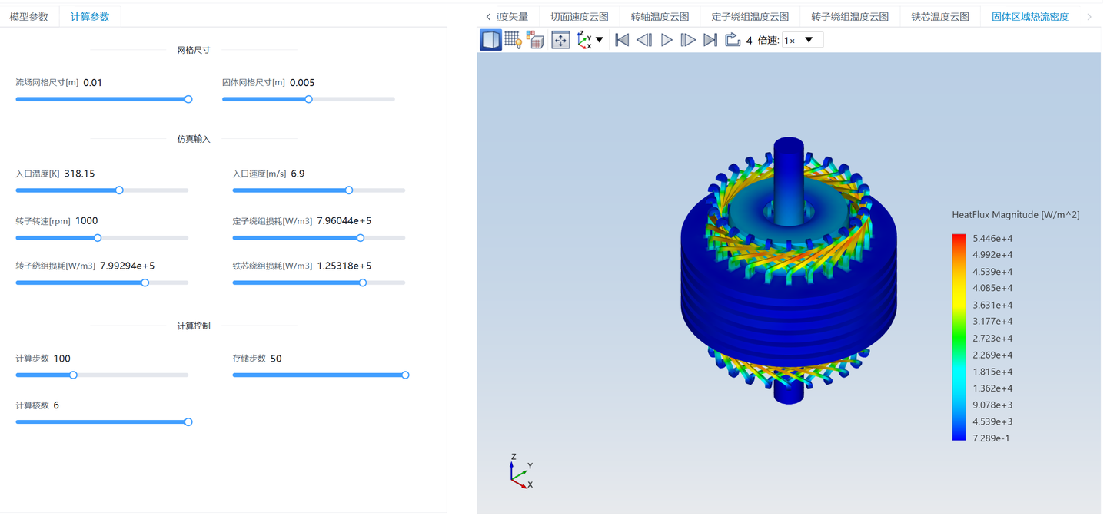This screenshot has height=519, width=1107.
Task: Click the XYZ coordinate triad in viewport
Action: click(520, 471)
